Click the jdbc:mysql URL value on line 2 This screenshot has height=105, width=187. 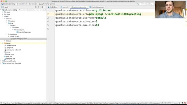coord(115,14)
